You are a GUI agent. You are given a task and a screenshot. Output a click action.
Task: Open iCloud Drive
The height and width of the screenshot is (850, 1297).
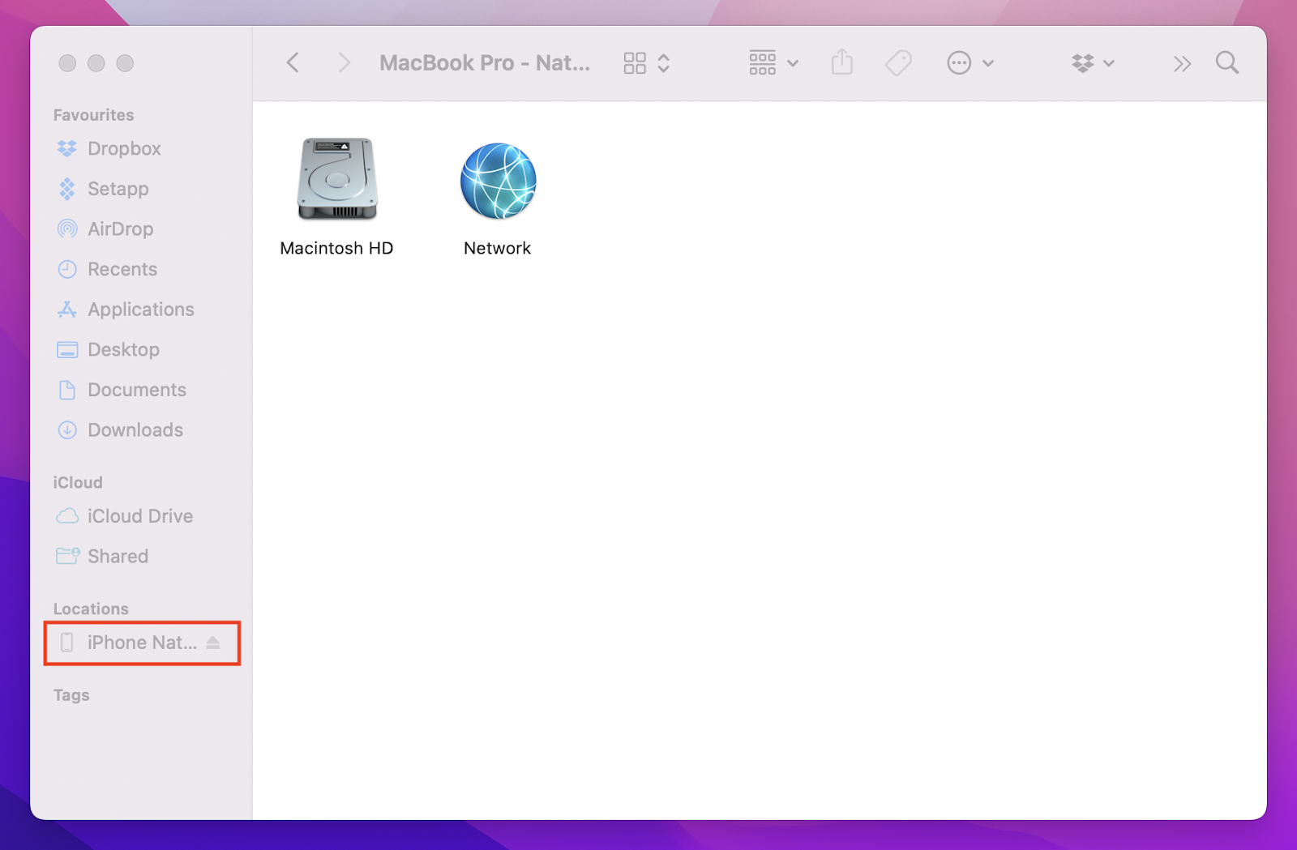coord(142,516)
